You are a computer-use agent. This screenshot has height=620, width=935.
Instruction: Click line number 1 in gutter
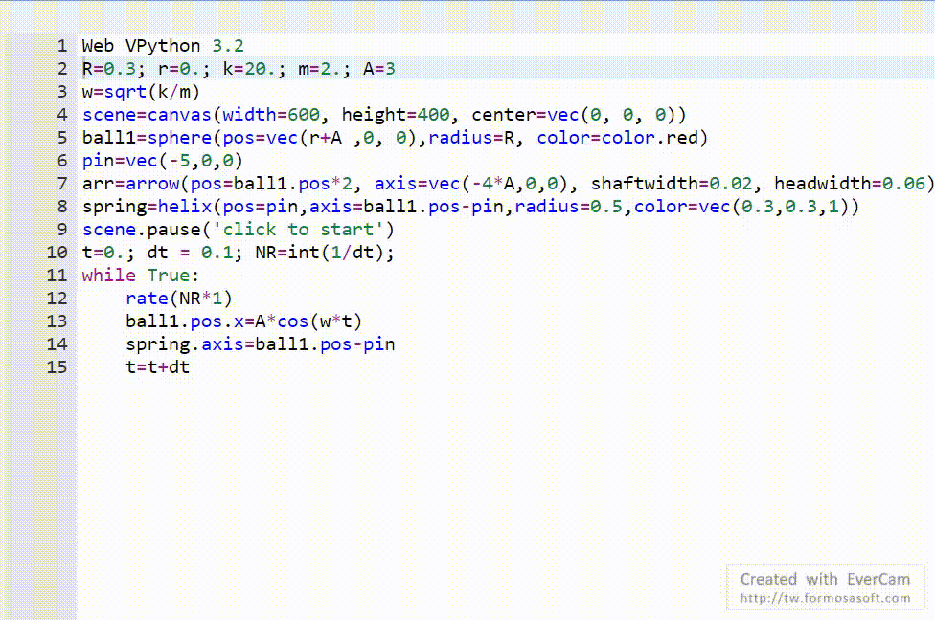pos(62,46)
